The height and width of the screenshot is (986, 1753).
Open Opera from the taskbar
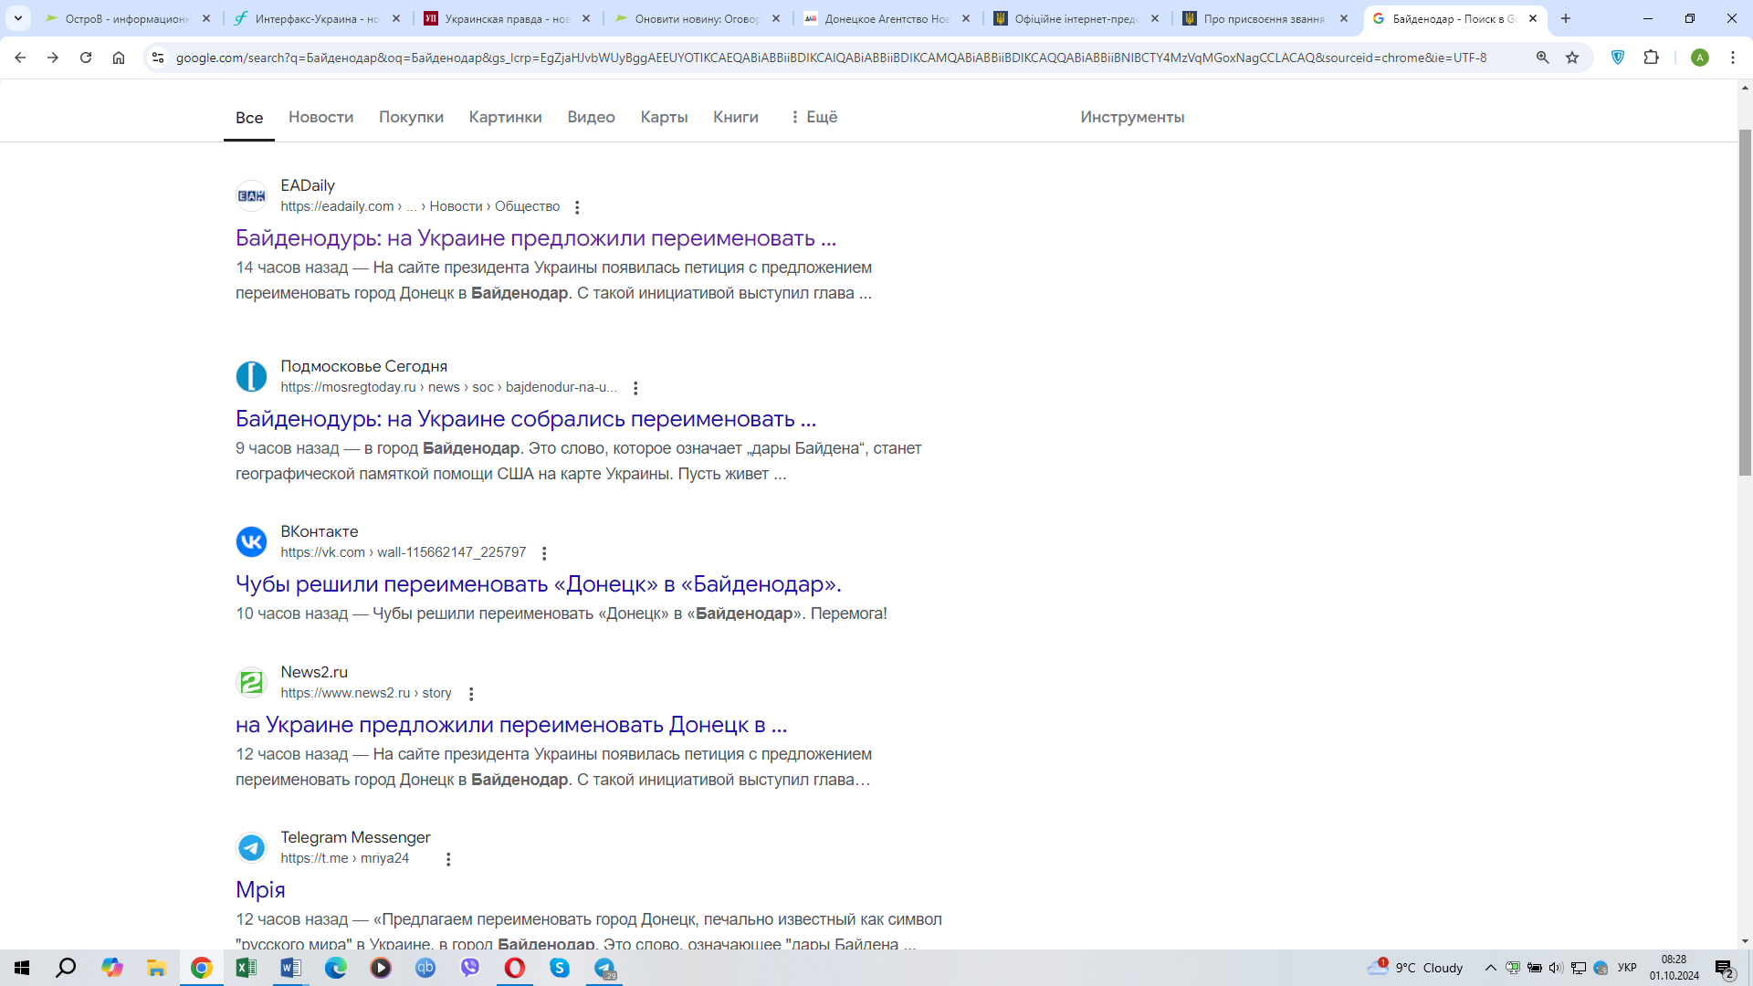pyautogui.click(x=515, y=968)
